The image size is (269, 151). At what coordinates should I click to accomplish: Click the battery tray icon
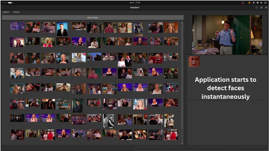[266, 3]
